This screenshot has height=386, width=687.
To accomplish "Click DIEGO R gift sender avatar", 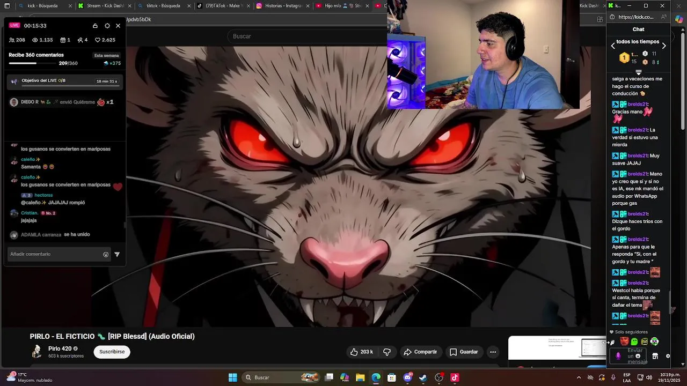I will point(14,102).
